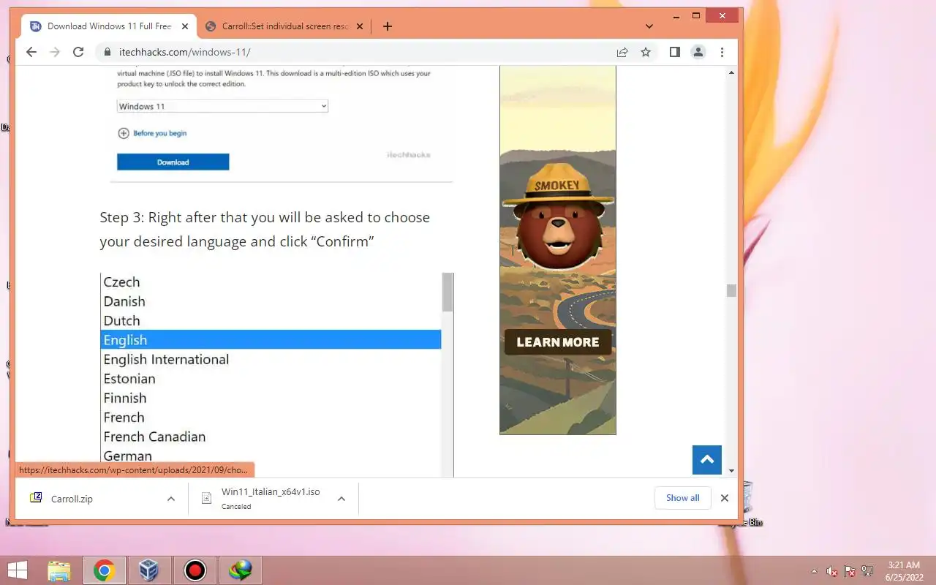Screen dimensions: 936x585
Task: Close the downloads bar
Action: tap(725, 498)
